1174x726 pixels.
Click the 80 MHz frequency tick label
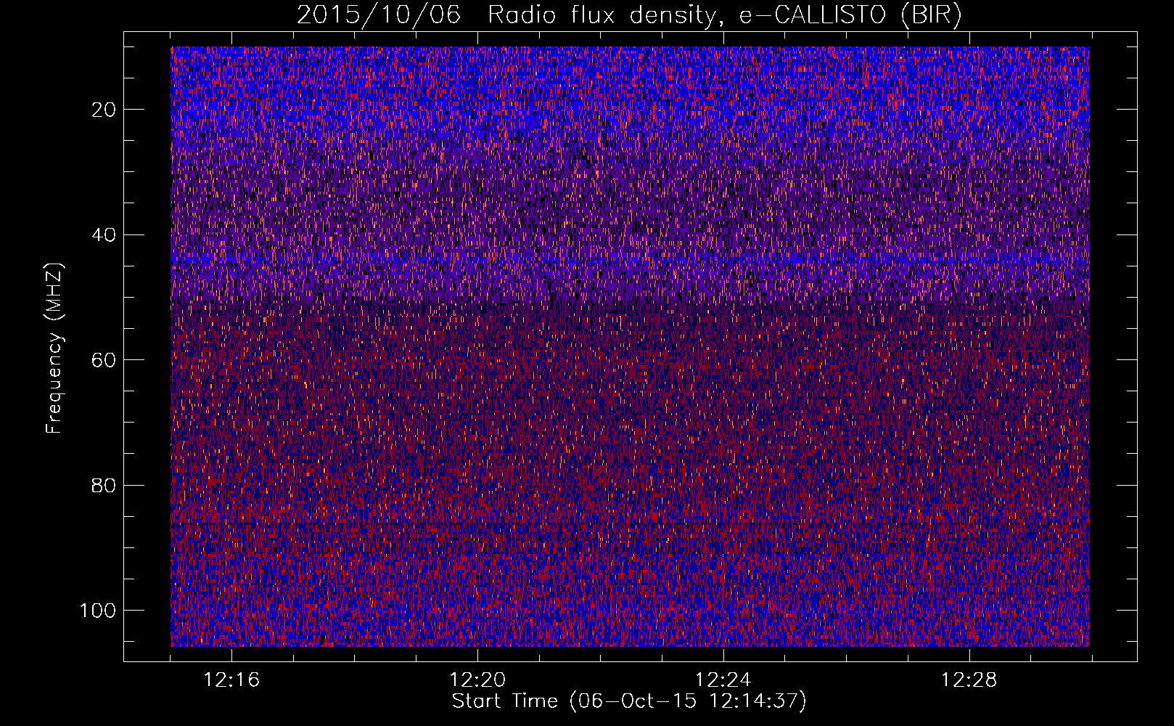pos(104,485)
